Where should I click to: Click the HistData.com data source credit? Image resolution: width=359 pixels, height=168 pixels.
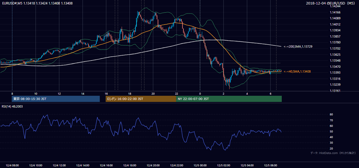coord(333,153)
